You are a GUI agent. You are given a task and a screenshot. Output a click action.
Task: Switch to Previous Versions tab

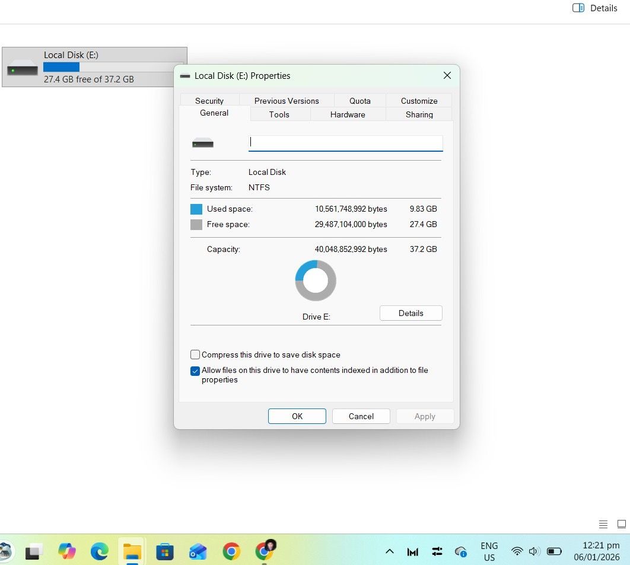287,100
